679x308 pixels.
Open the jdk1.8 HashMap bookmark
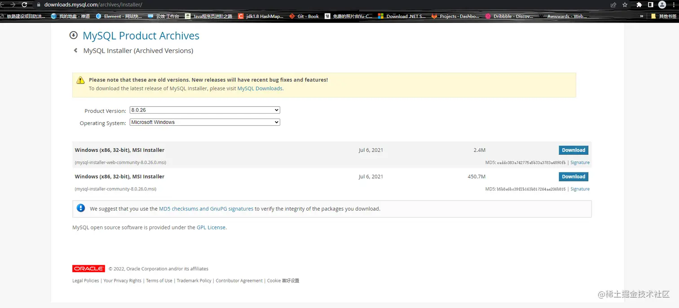261,16
